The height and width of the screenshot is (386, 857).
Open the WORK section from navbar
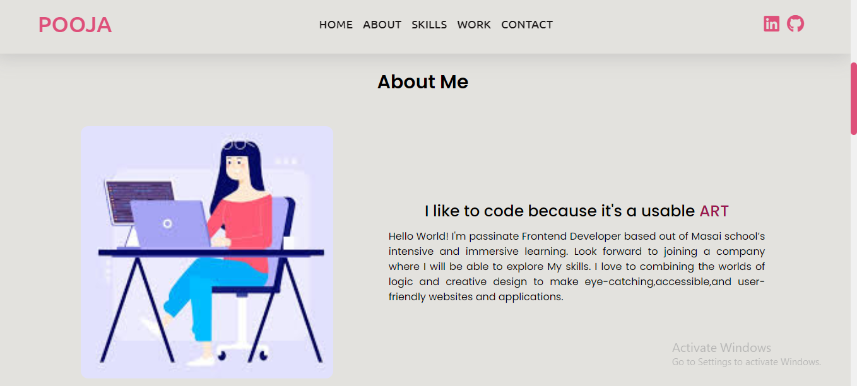(474, 25)
